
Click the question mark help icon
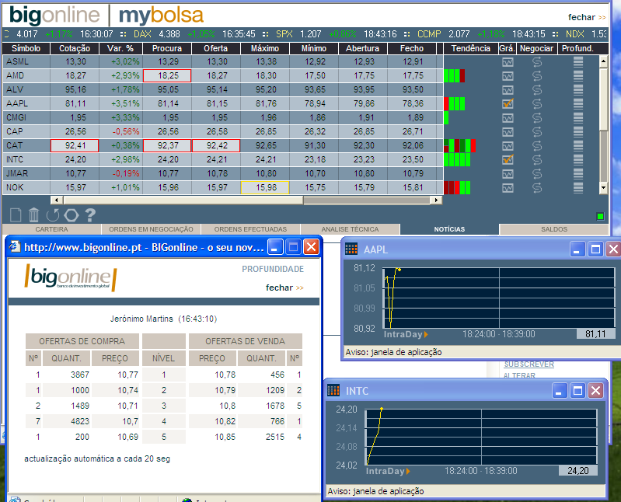pos(90,214)
